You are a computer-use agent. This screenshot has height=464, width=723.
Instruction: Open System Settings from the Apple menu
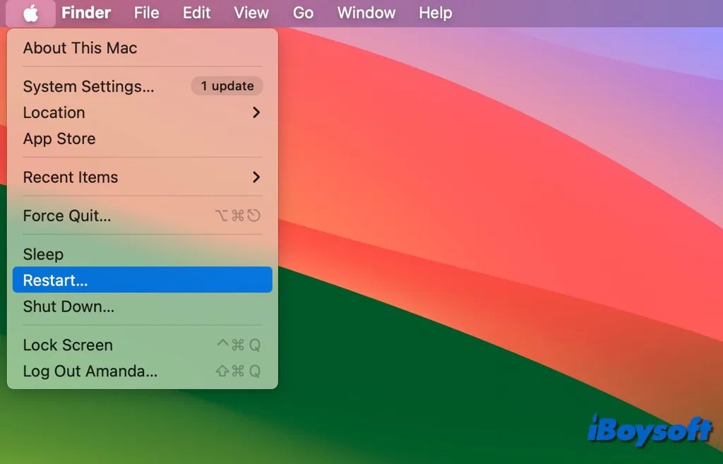click(x=88, y=86)
